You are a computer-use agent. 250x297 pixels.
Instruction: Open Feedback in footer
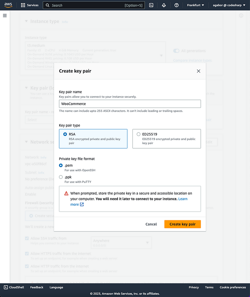coord(37,287)
